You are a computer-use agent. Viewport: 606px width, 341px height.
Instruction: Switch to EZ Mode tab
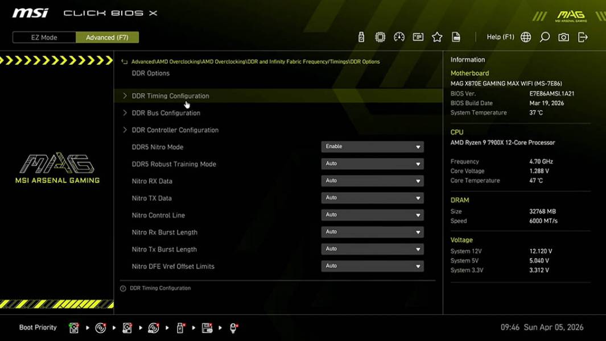point(43,37)
